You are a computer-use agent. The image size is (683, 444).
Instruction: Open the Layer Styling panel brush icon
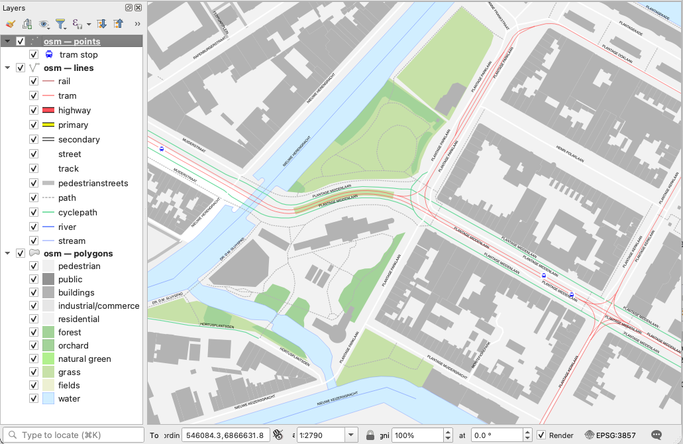(10, 24)
